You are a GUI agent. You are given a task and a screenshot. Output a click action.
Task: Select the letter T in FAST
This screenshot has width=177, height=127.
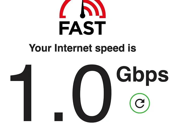[100, 28]
